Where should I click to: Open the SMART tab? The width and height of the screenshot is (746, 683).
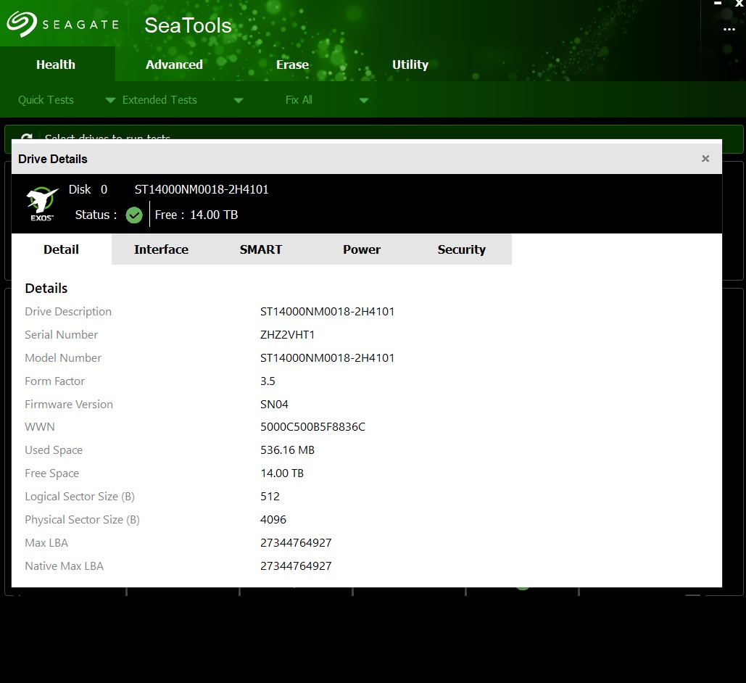pyautogui.click(x=261, y=249)
